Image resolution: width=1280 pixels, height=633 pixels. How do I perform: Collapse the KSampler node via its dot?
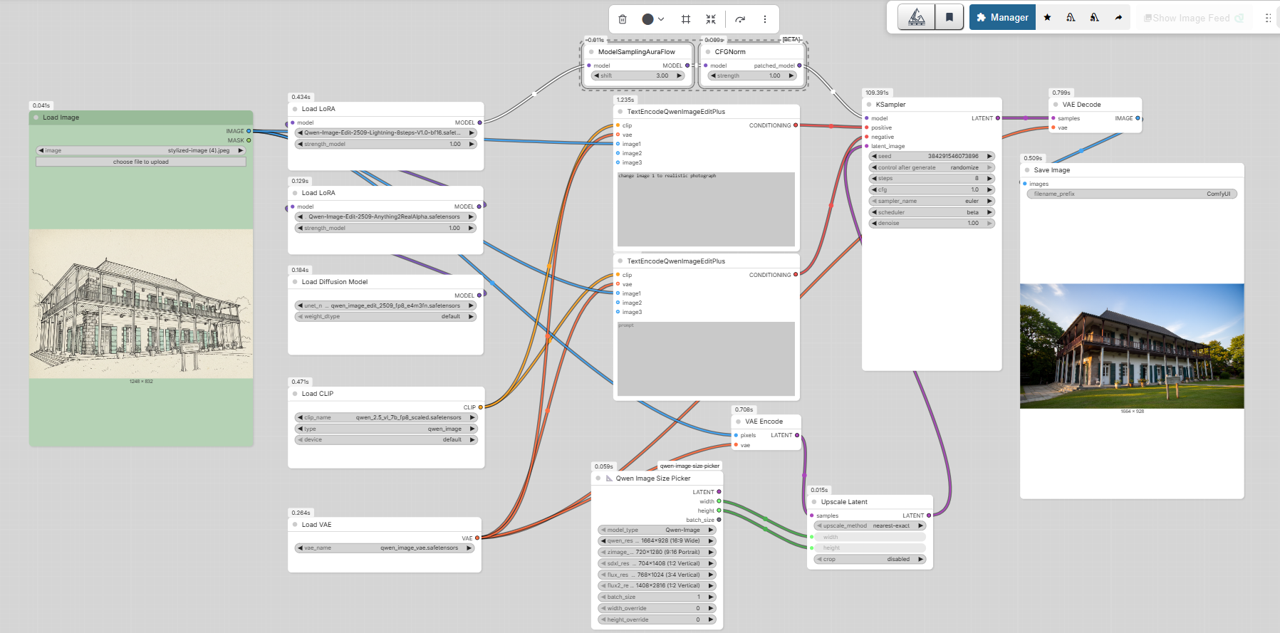tap(869, 105)
